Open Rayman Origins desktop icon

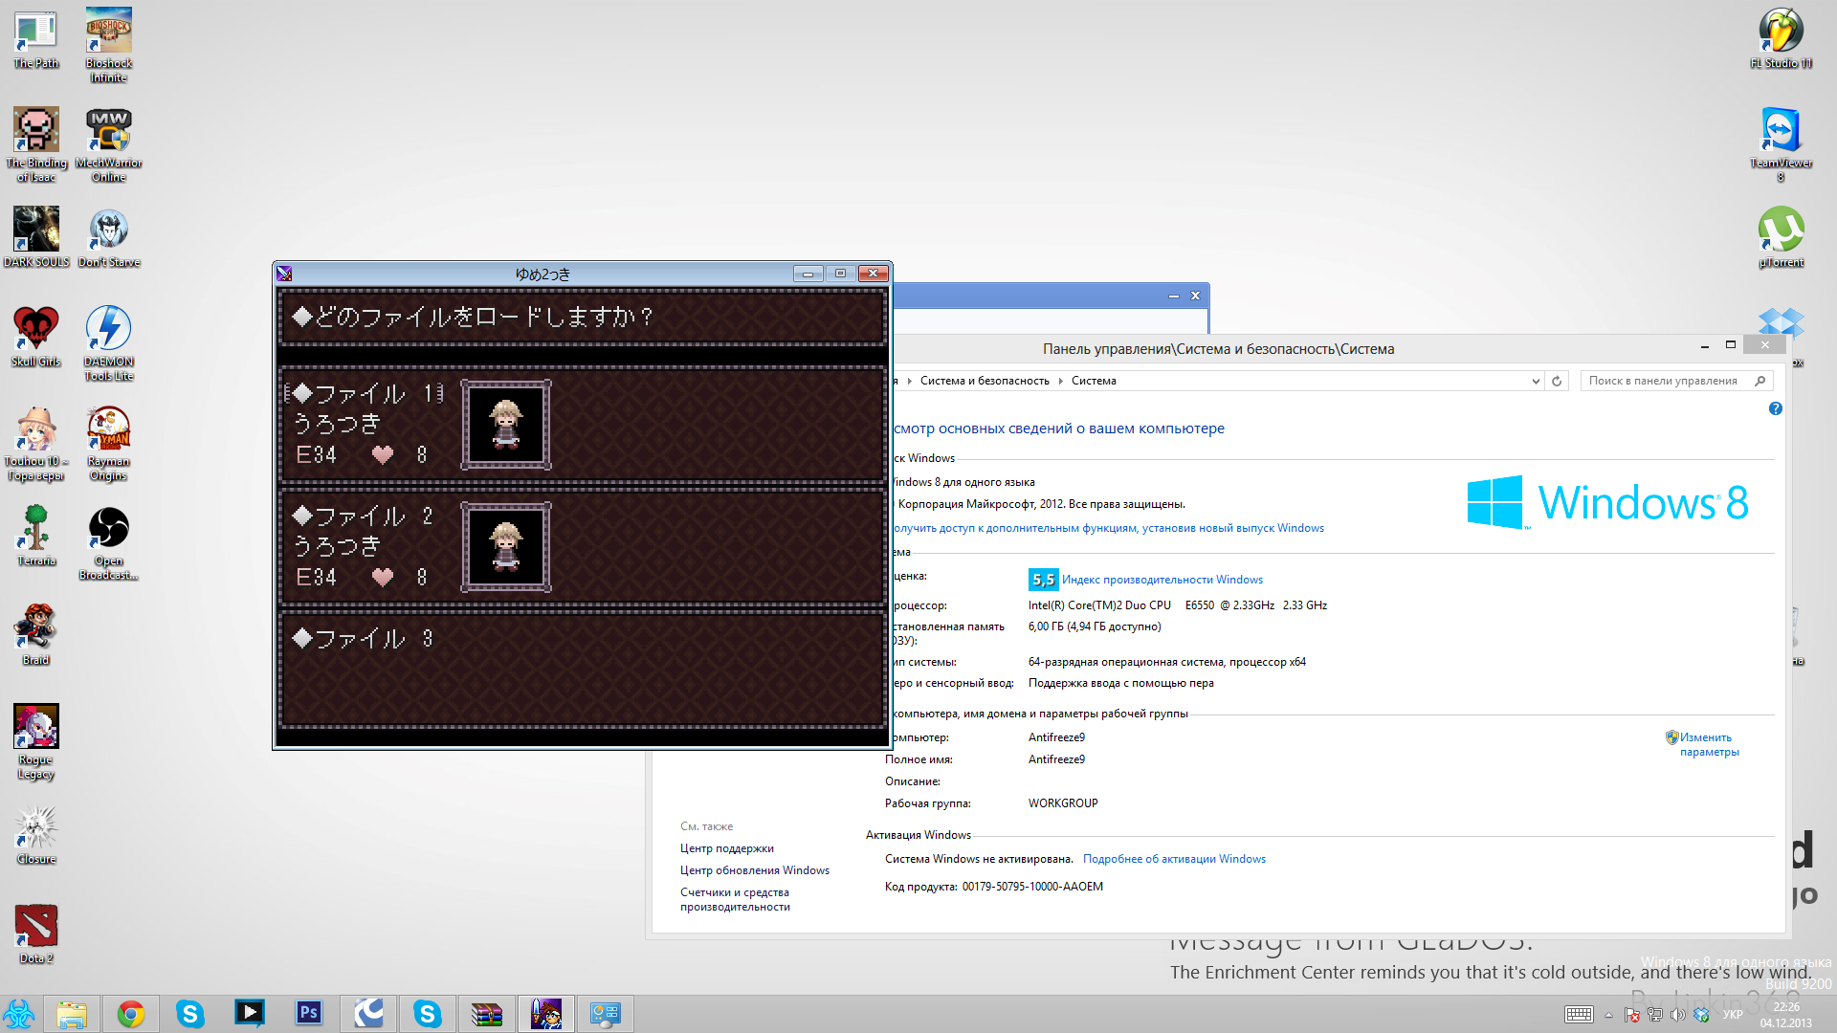109,443
